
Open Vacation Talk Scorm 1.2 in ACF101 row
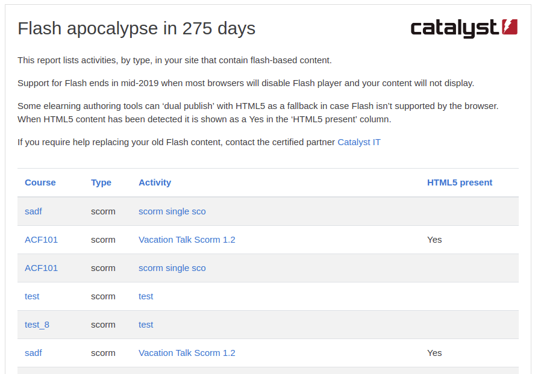click(x=187, y=240)
